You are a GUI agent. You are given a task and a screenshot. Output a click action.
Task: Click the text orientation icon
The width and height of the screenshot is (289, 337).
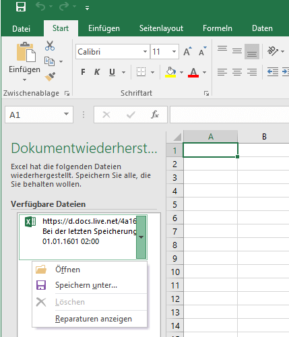point(273,51)
